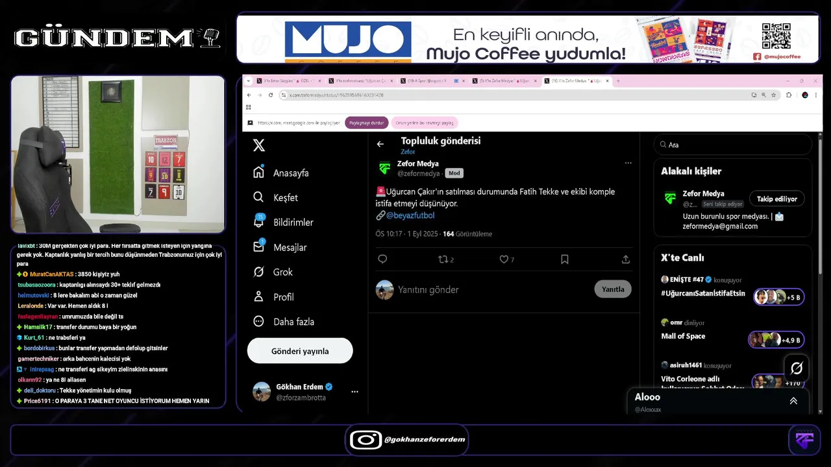Click the 164 Görüntüleme view count

click(x=467, y=234)
